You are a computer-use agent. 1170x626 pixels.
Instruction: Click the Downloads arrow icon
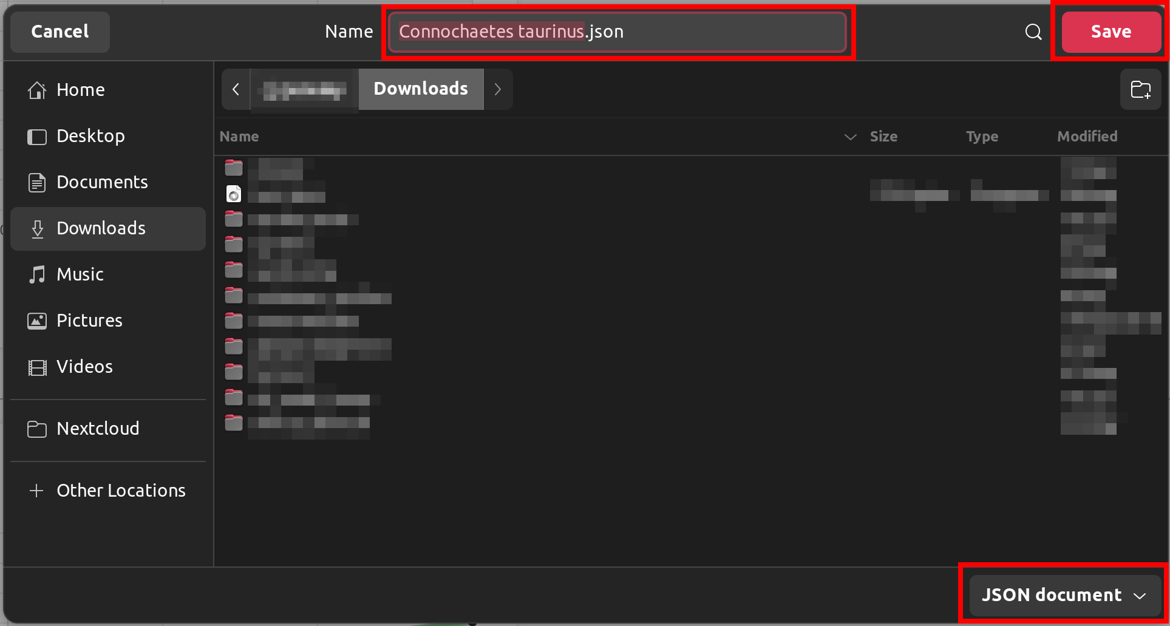tap(37, 229)
